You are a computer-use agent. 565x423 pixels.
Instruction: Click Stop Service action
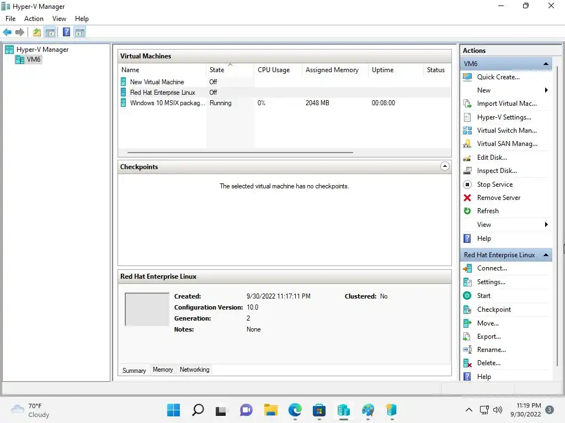click(495, 185)
